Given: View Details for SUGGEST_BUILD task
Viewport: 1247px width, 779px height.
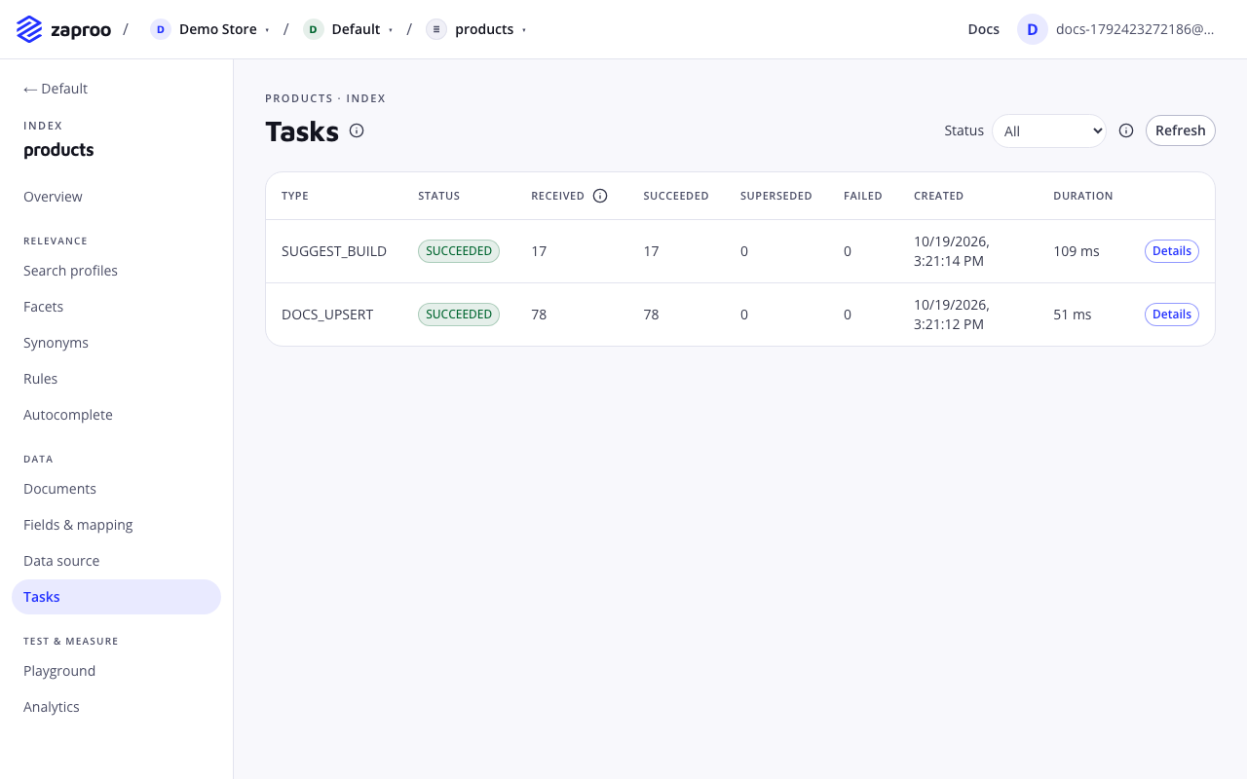Looking at the screenshot, I should point(1171,251).
